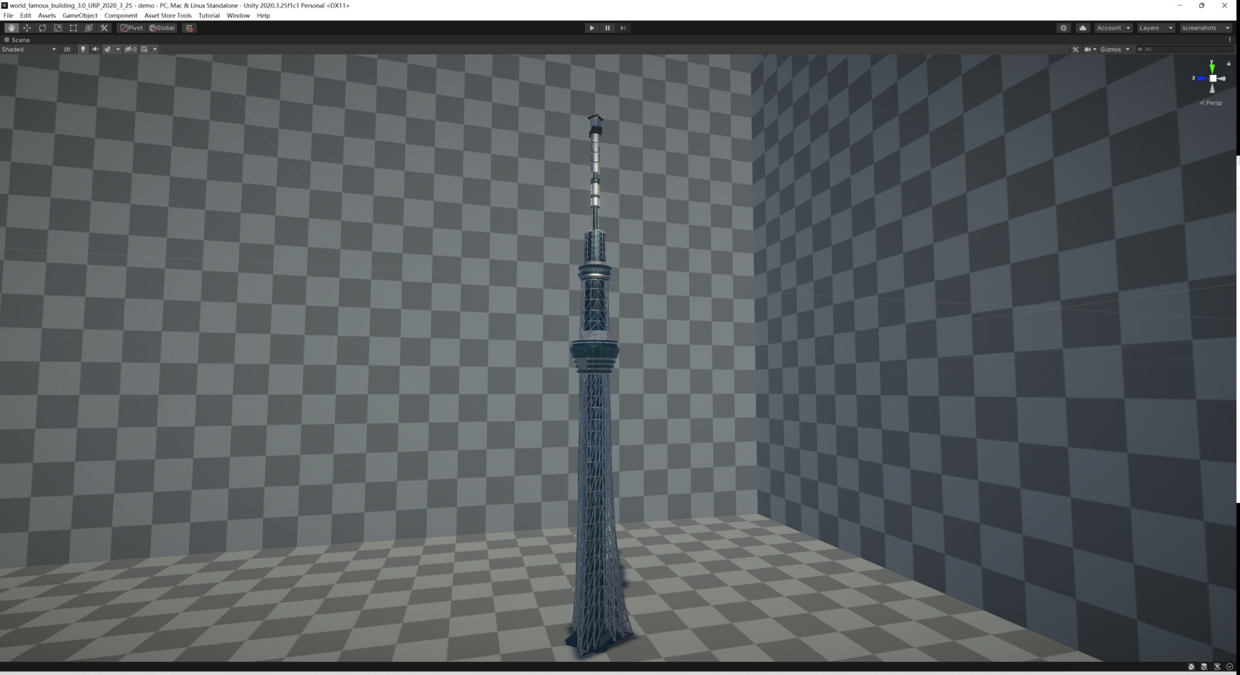
Task: Toggle the scene gizmo rotation lock
Action: 1228,63
